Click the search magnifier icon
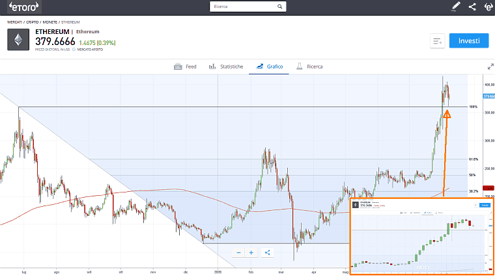The width and height of the screenshot is (495, 276). 280,7
